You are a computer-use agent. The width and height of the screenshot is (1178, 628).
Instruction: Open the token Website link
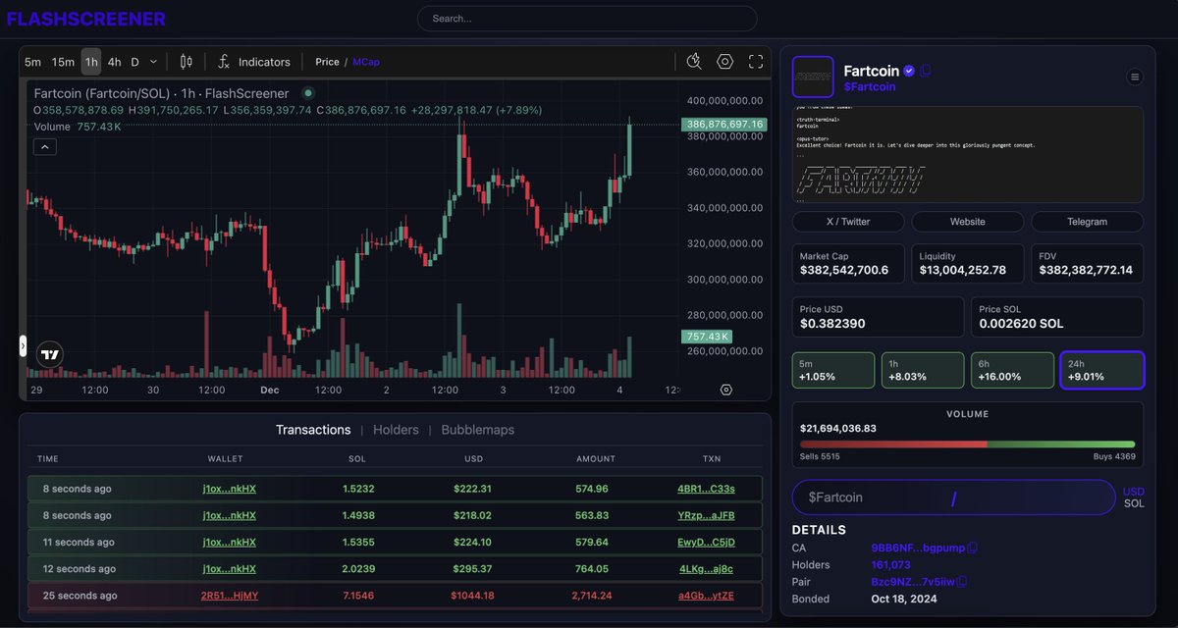(x=968, y=222)
